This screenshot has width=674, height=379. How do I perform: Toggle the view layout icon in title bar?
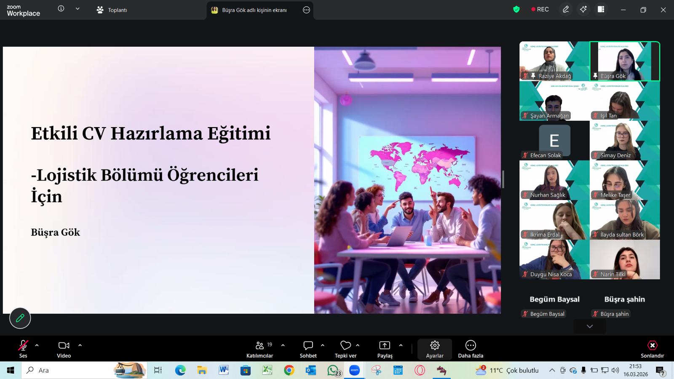point(601,10)
